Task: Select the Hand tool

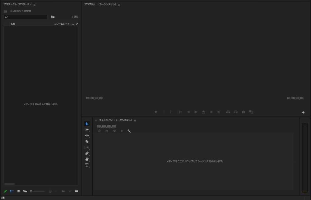Action: 87,159
